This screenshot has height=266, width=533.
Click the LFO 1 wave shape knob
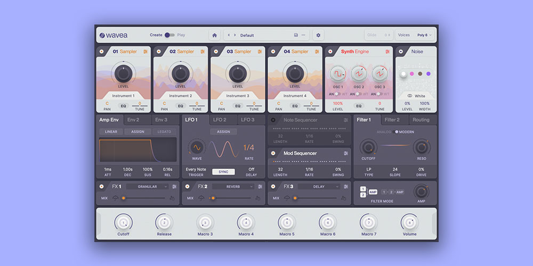point(197,147)
